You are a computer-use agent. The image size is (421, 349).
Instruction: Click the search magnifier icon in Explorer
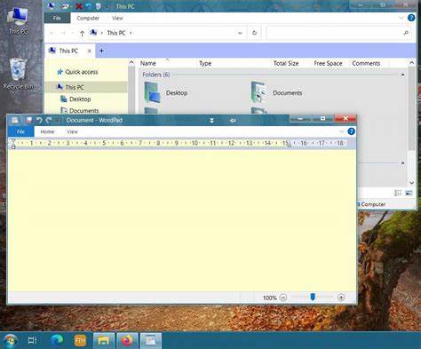406,33
